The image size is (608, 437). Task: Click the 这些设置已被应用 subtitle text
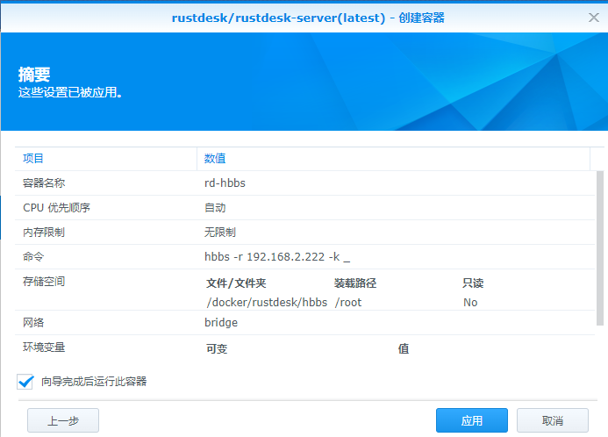coord(70,92)
